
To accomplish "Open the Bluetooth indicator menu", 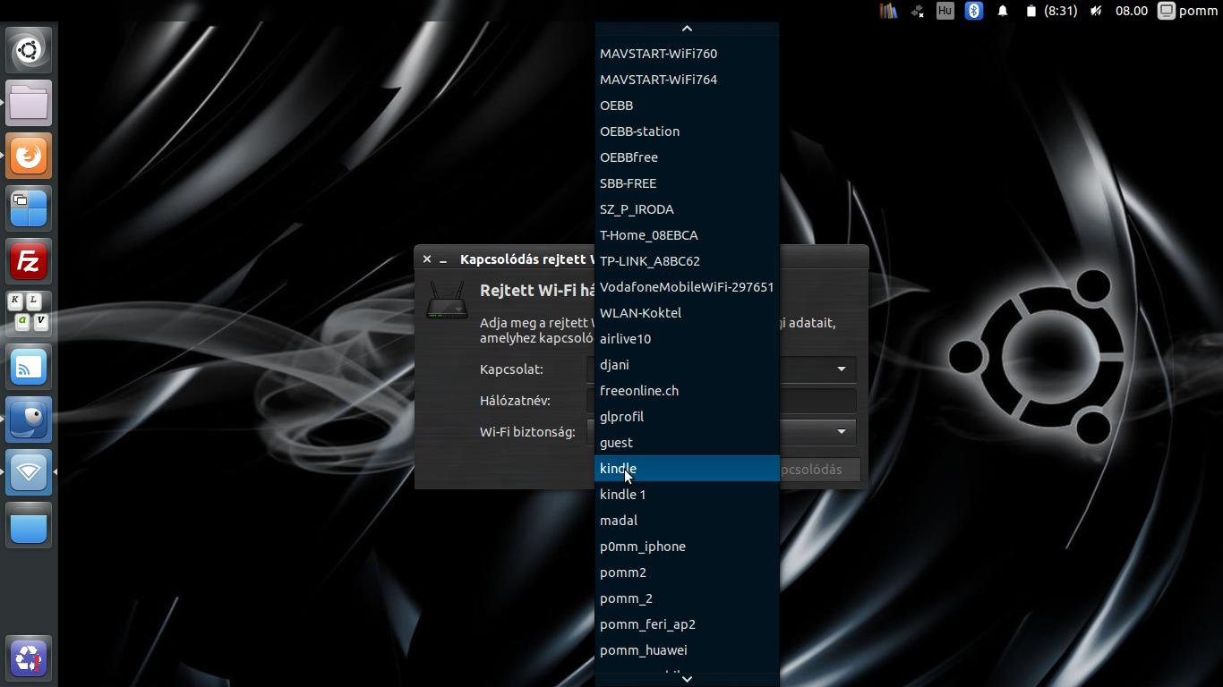I will click(x=974, y=11).
